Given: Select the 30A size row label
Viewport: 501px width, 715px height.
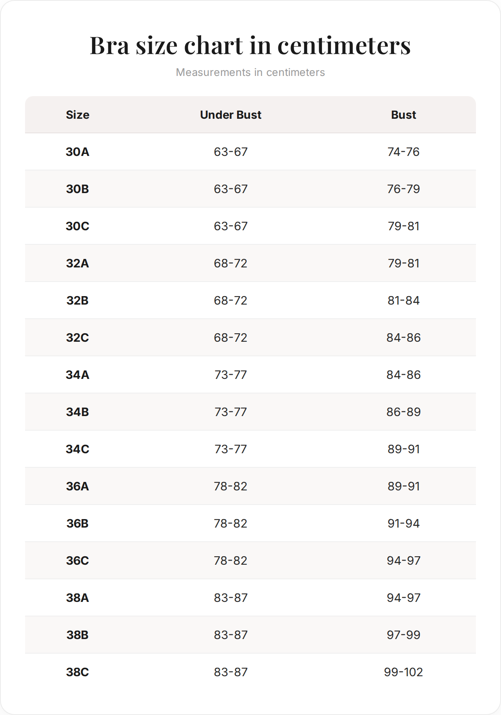Looking at the screenshot, I should 78,152.
